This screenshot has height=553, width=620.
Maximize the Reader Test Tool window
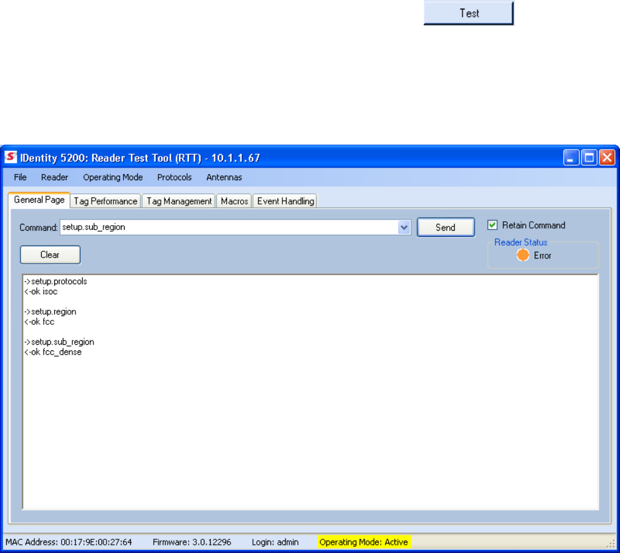coord(589,158)
